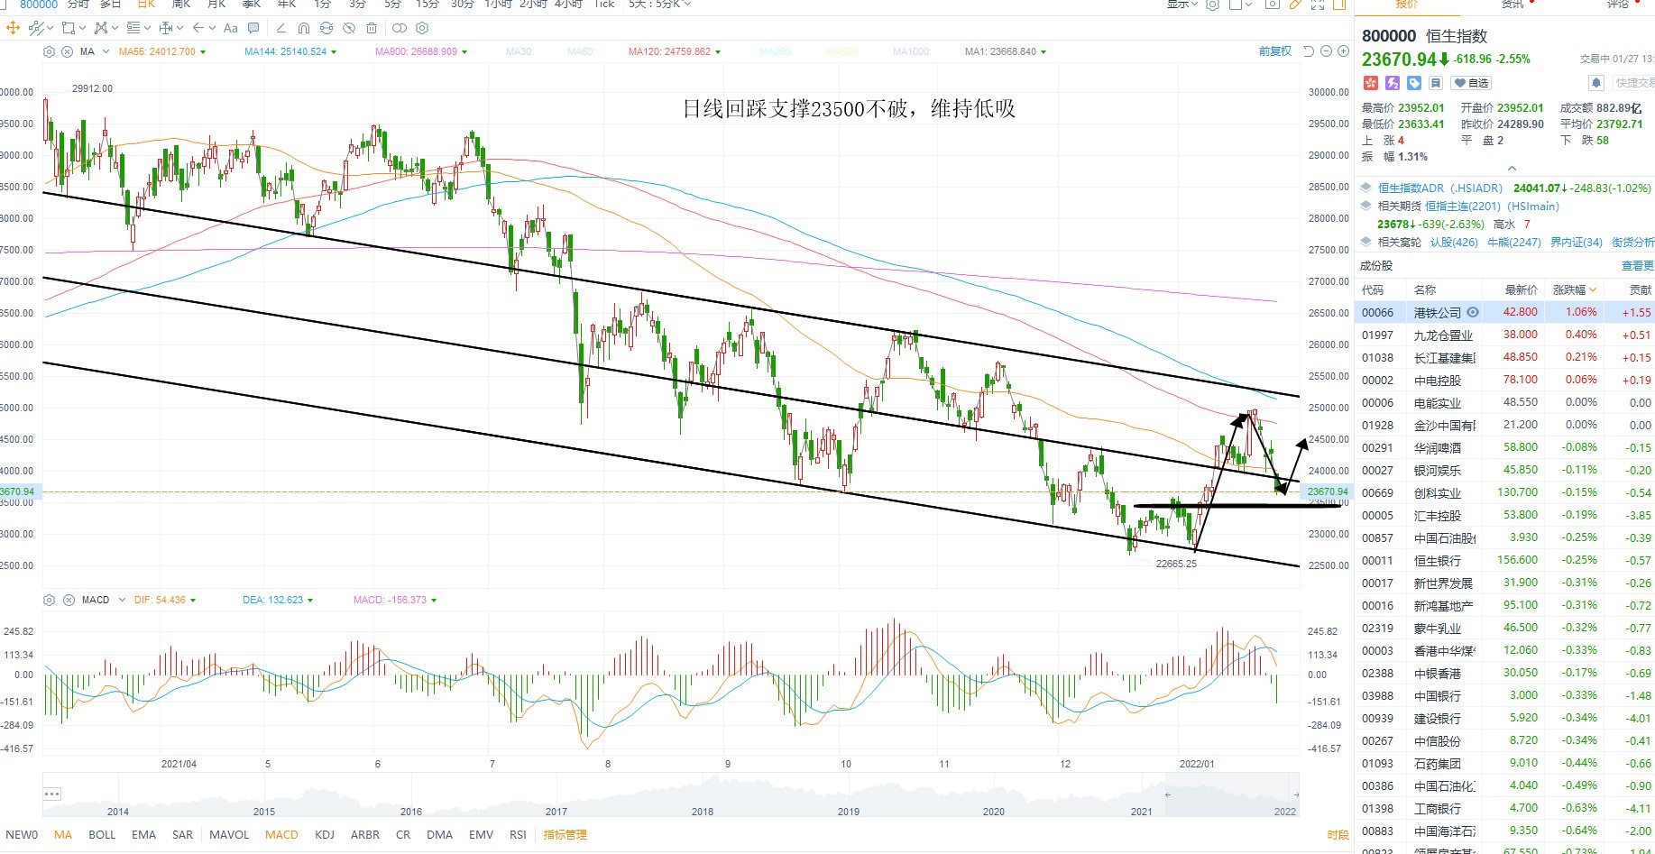Click the comment bubble annotation tool
This screenshot has height=854, width=1655.
(253, 28)
